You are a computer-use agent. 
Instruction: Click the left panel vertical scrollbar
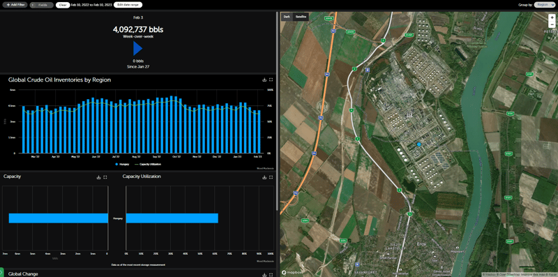pyautogui.click(x=277, y=110)
